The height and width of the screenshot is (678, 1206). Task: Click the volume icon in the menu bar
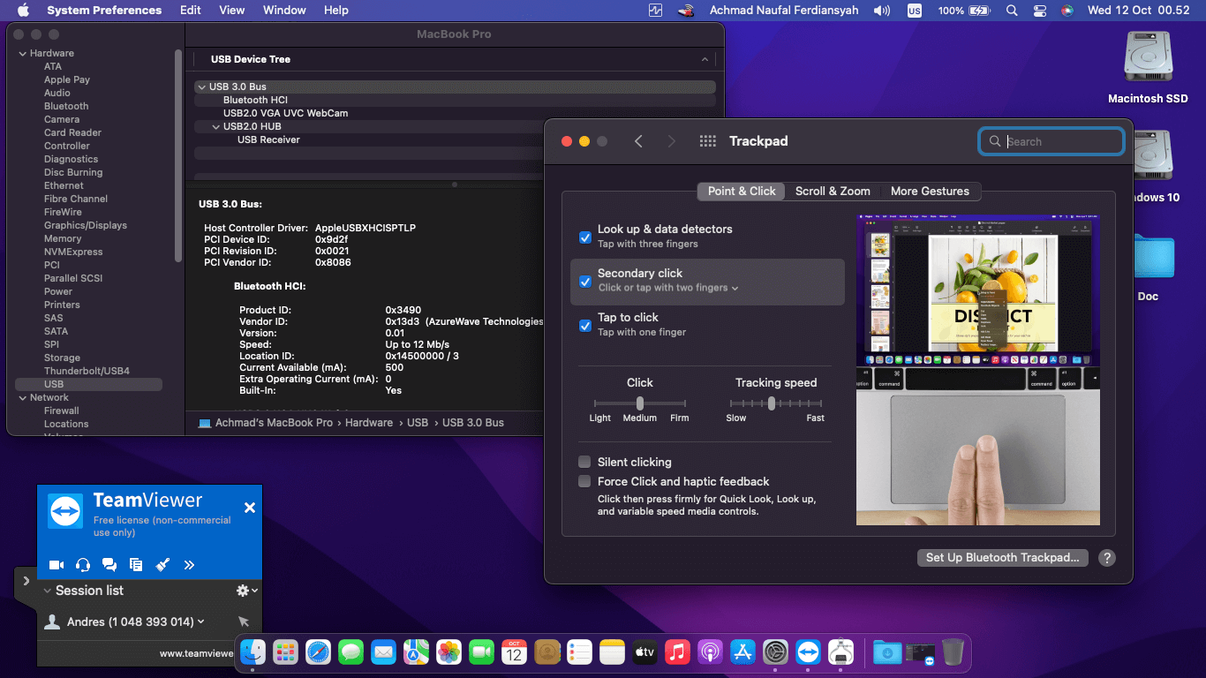[881, 11]
